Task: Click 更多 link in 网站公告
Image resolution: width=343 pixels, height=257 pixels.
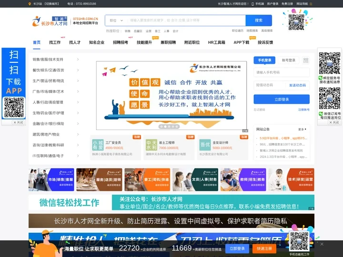Action: pyautogui.click(x=302, y=129)
